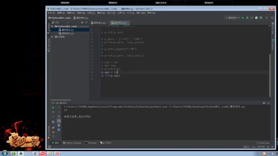Click the code line print(p.age)
The image size is (278, 156).
pos(111,76)
